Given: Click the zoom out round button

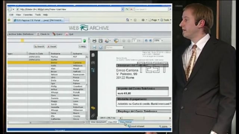Looking at the screenshot, I should click(146, 41).
